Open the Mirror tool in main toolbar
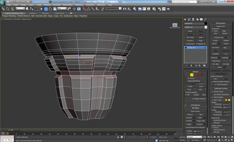Image resolution: width=234 pixels, height=142 pixels. point(125,9)
